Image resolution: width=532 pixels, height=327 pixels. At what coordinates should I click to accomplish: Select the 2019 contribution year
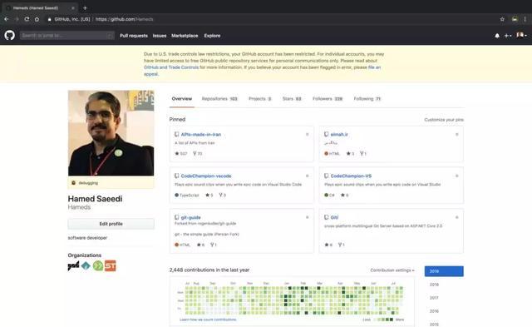tap(444, 271)
